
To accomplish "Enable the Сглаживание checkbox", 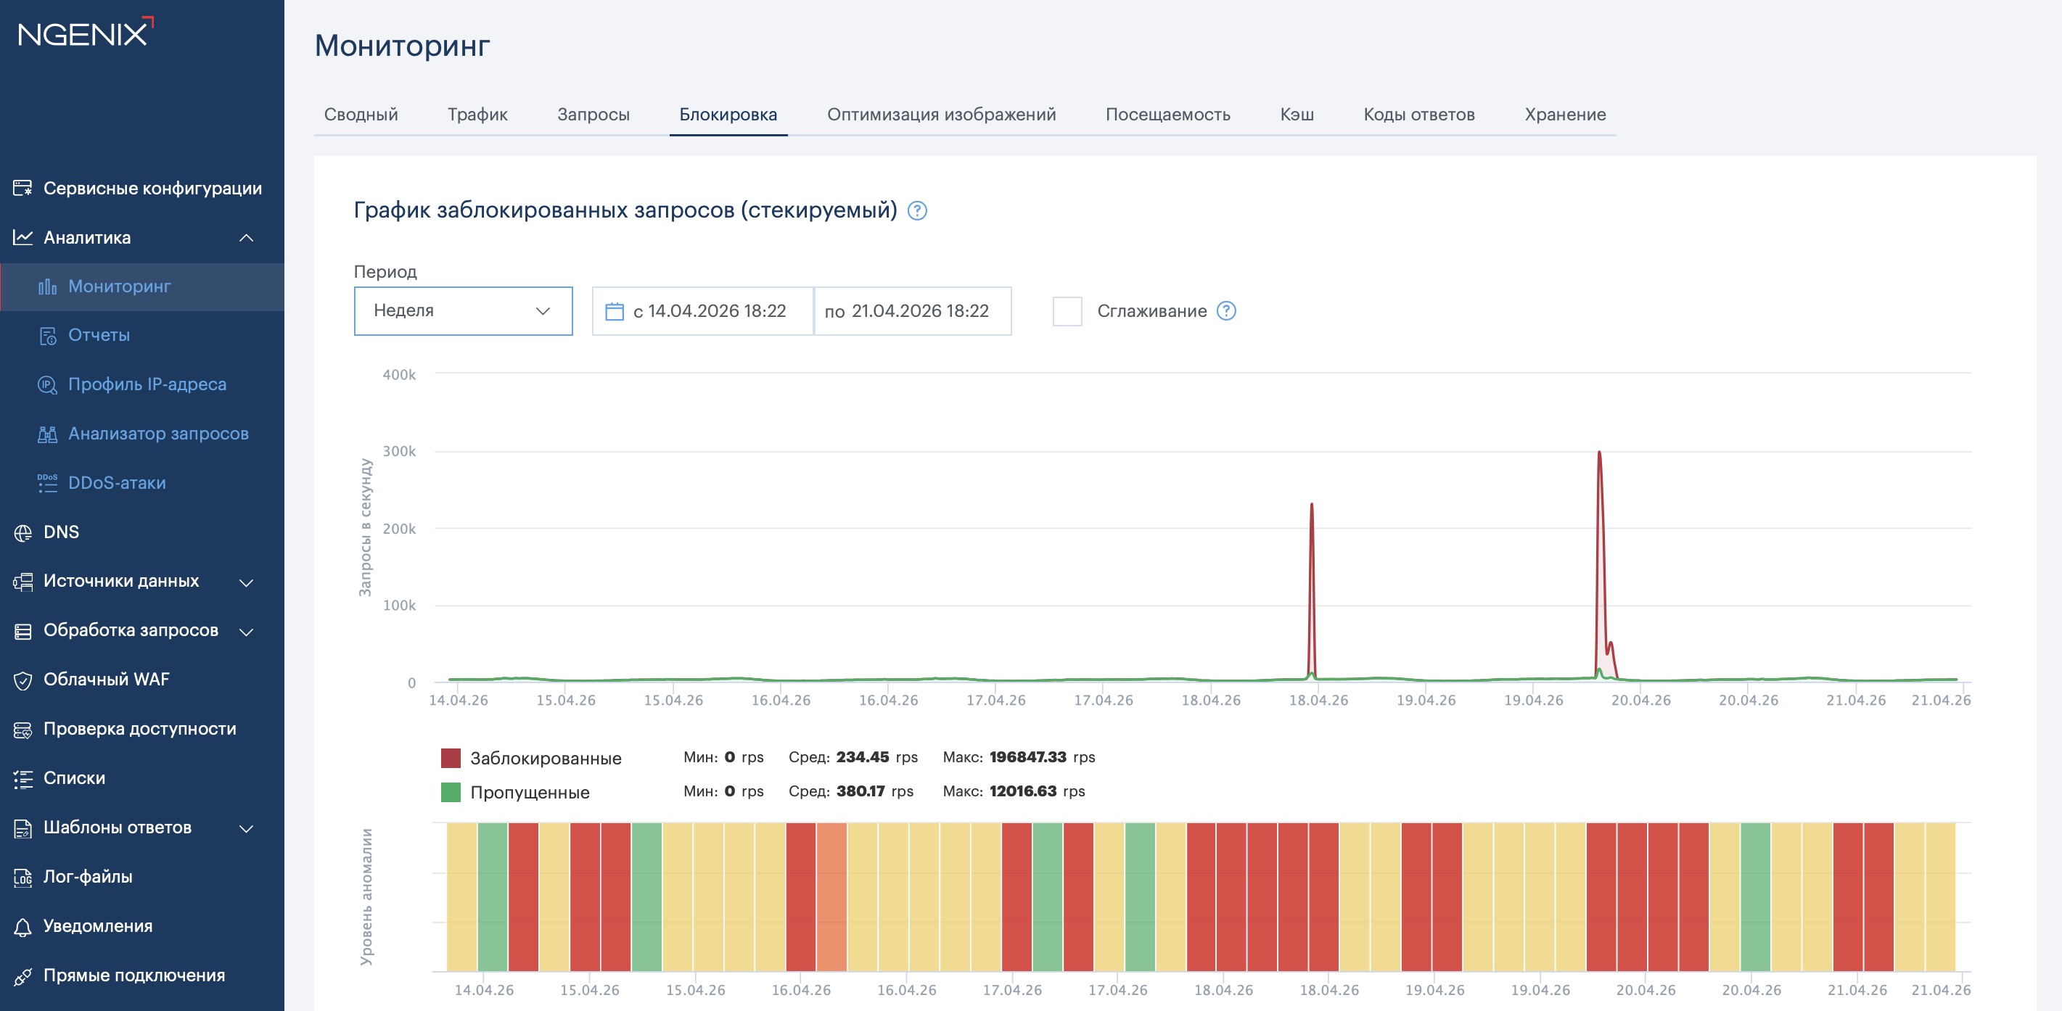I will 1067,311.
